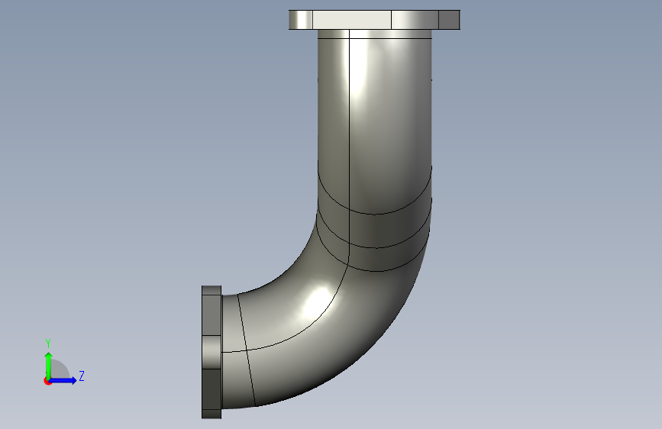Click the green Y axis arrow on triad

pyautogui.click(x=48, y=366)
